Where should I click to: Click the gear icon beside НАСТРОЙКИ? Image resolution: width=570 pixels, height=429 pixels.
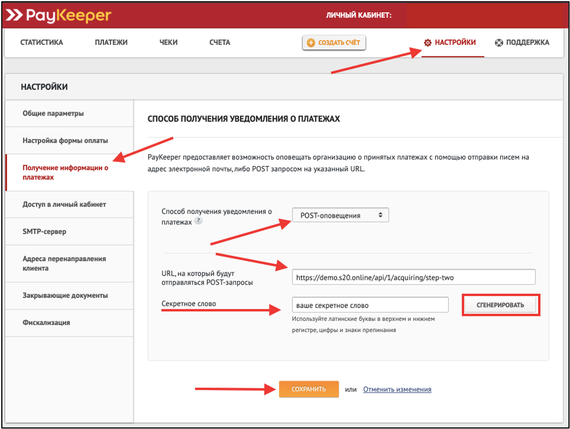click(428, 42)
